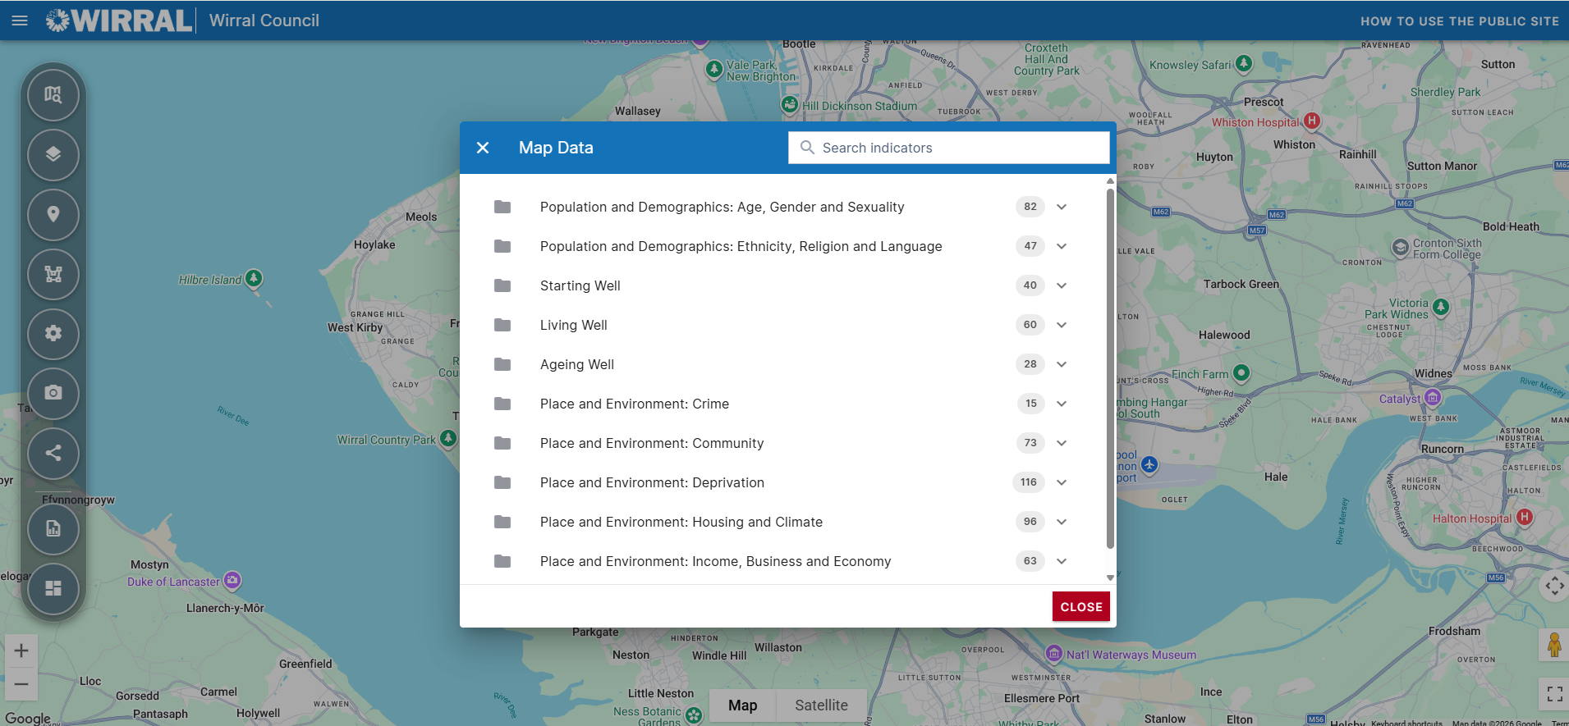Click the Halton Hospital marker
This screenshot has height=726, width=1569.
(x=1525, y=517)
